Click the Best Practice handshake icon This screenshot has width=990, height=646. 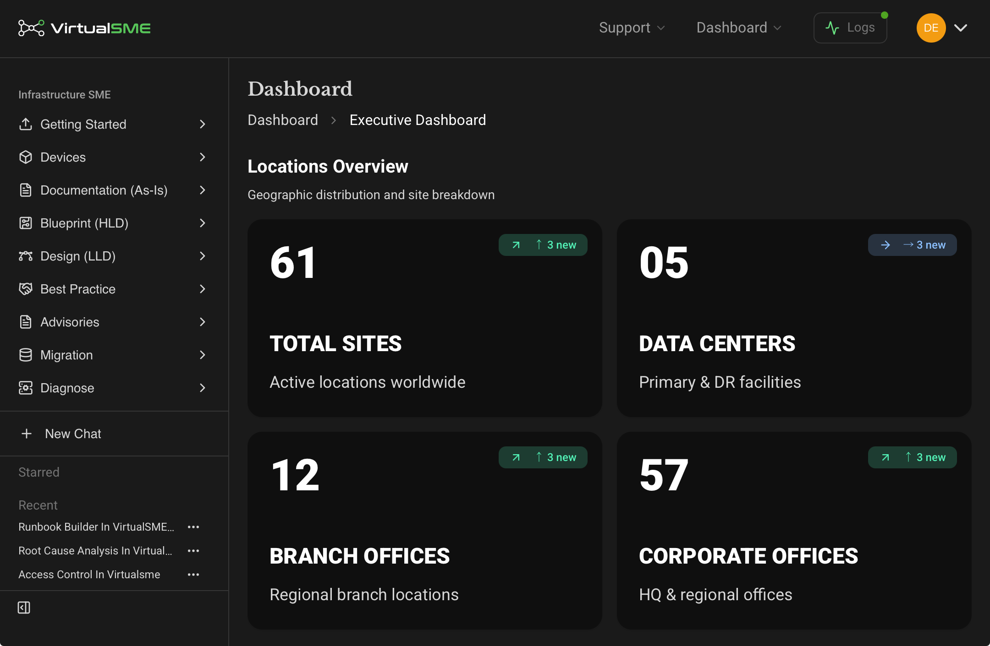click(26, 289)
